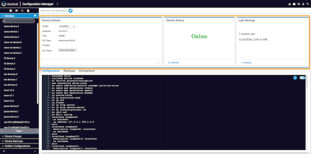Click the grid icon on Devices header
This screenshot has height=154, width=311.
click(35, 15)
